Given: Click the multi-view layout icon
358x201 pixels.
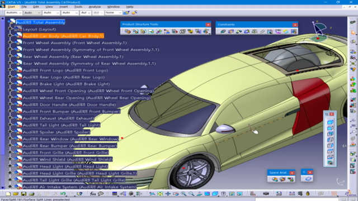Looking at the screenshot, I should click(207, 194).
